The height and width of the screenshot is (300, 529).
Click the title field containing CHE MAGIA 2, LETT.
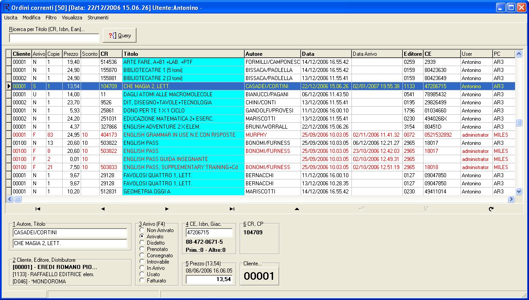point(70,243)
